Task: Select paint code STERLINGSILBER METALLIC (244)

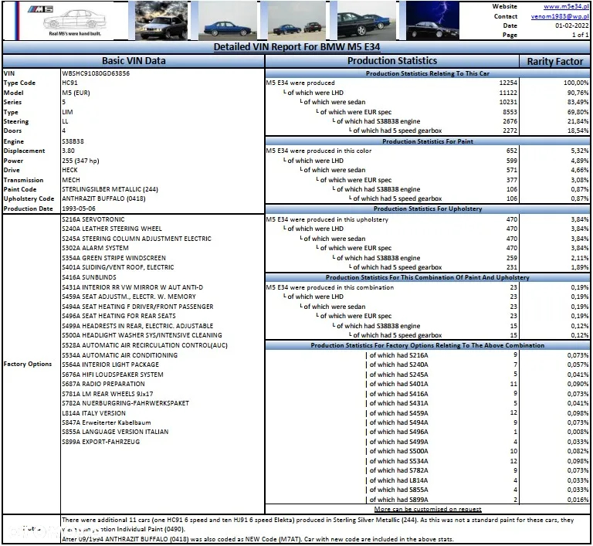Action: [x=110, y=189]
